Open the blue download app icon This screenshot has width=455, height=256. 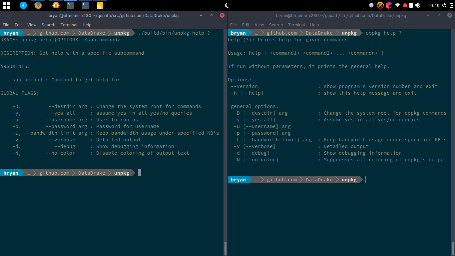point(23,5)
